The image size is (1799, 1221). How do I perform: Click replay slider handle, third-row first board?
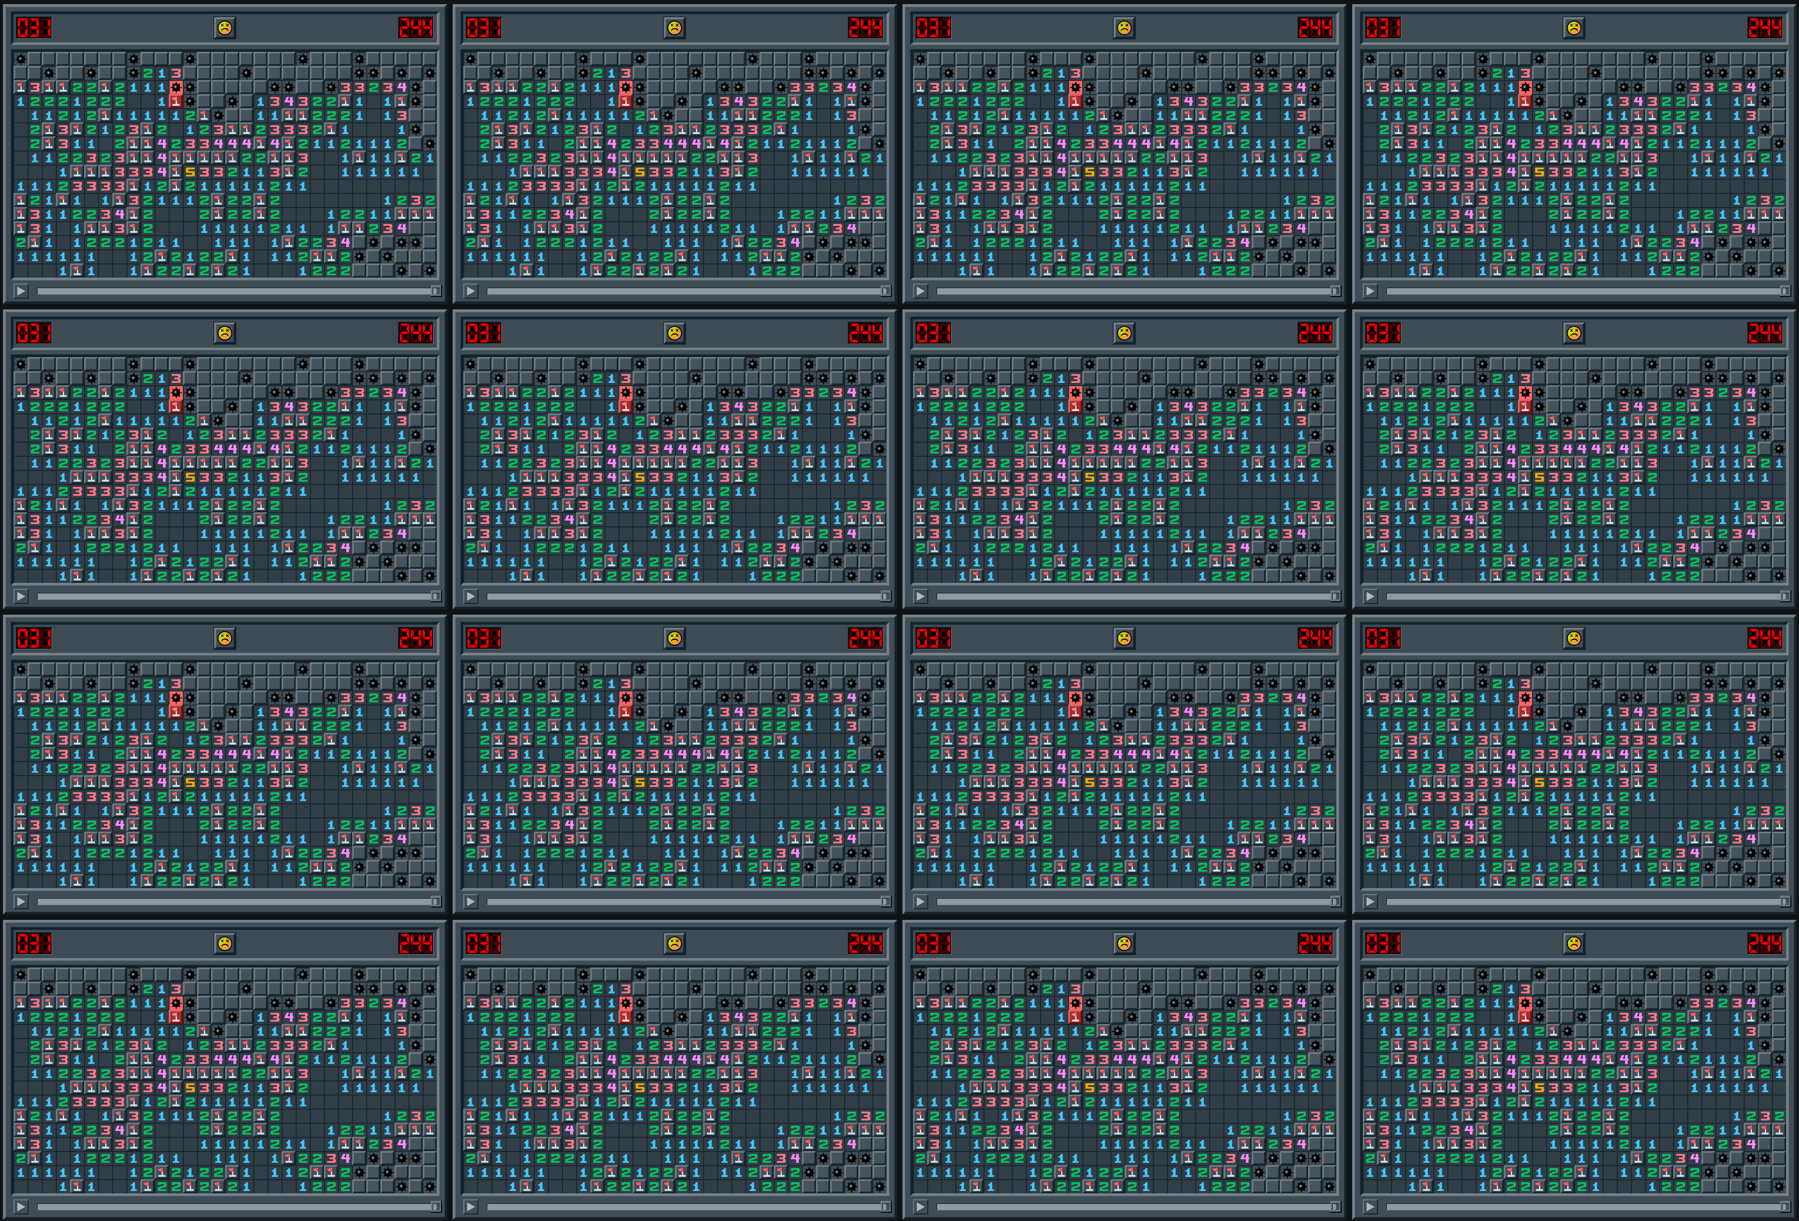tap(436, 901)
